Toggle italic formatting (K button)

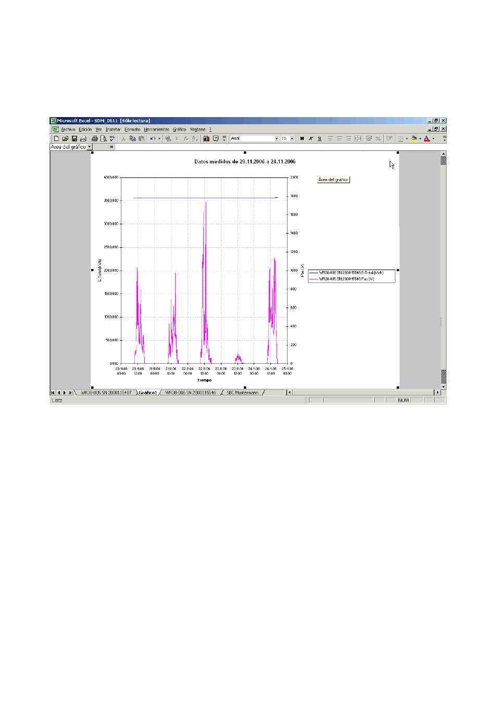tap(310, 138)
